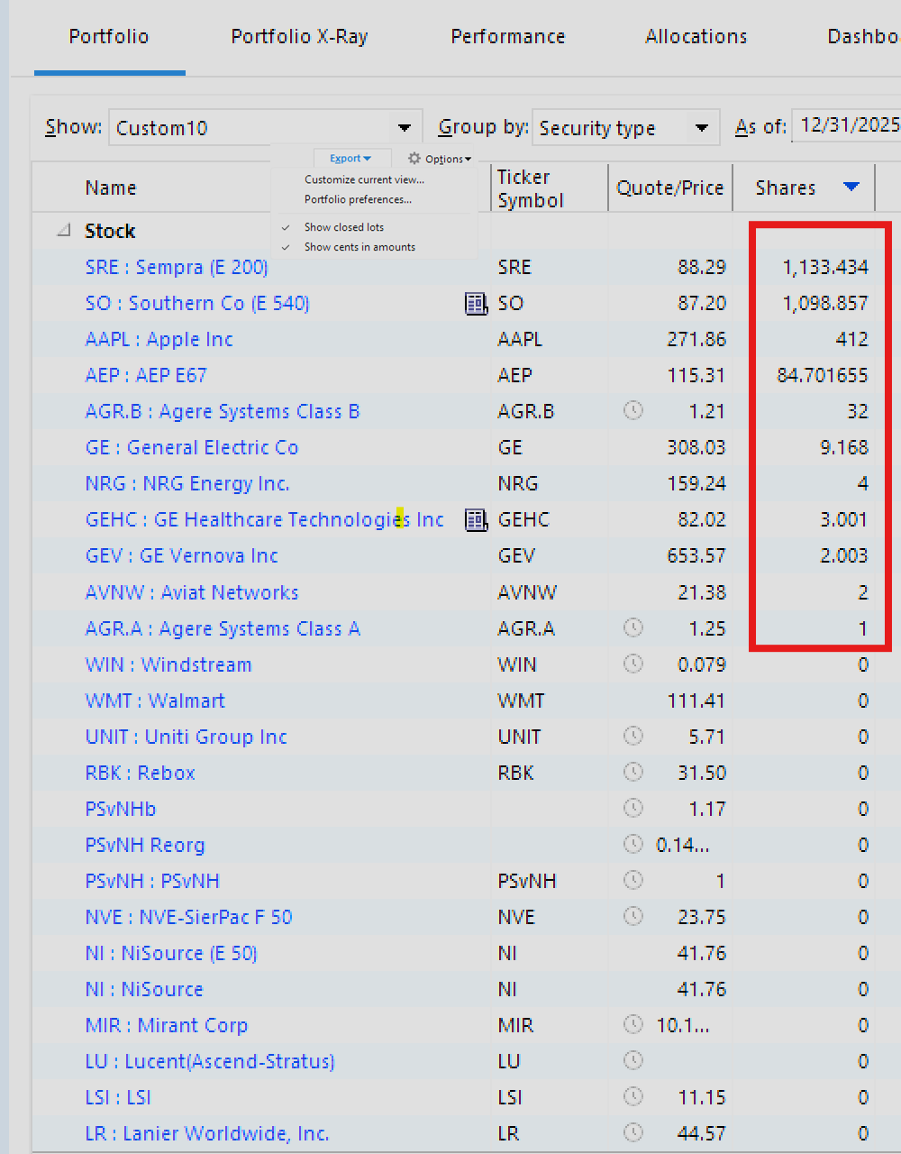Open the AEP : AEP E67 link
901x1154 pixels.
(x=146, y=376)
